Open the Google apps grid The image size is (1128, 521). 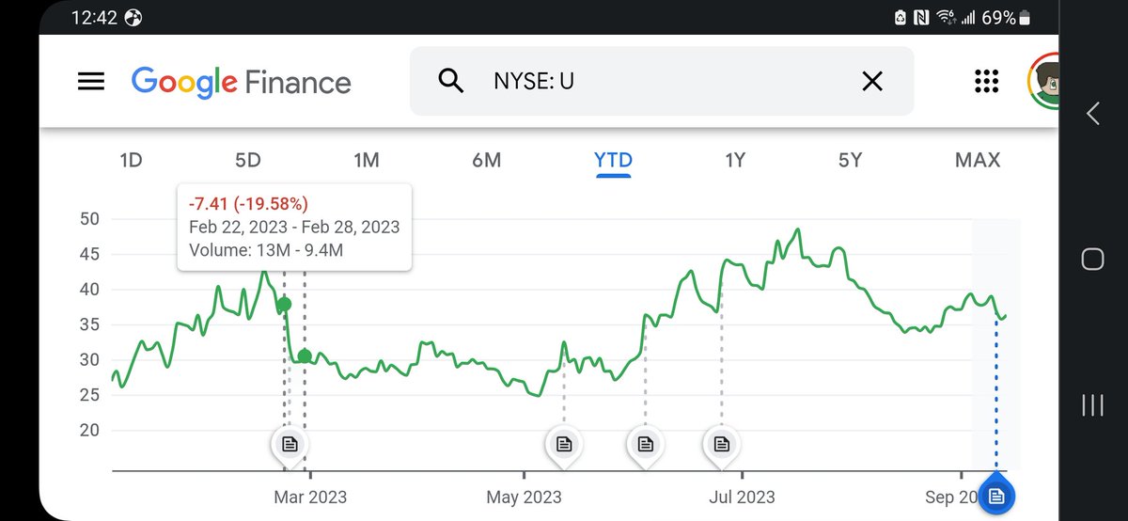coord(986,82)
